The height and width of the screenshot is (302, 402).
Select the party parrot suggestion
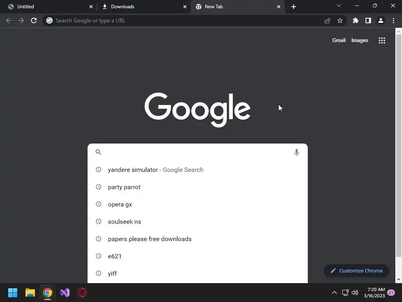pos(197,187)
